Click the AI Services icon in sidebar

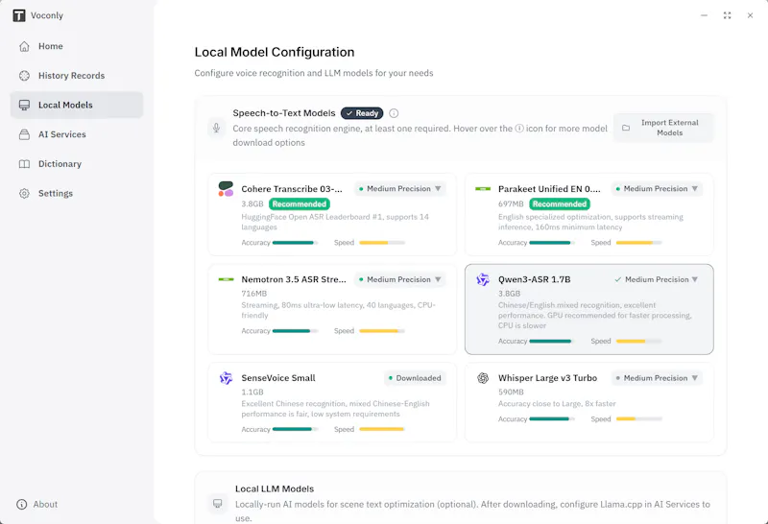click(24, 134)
